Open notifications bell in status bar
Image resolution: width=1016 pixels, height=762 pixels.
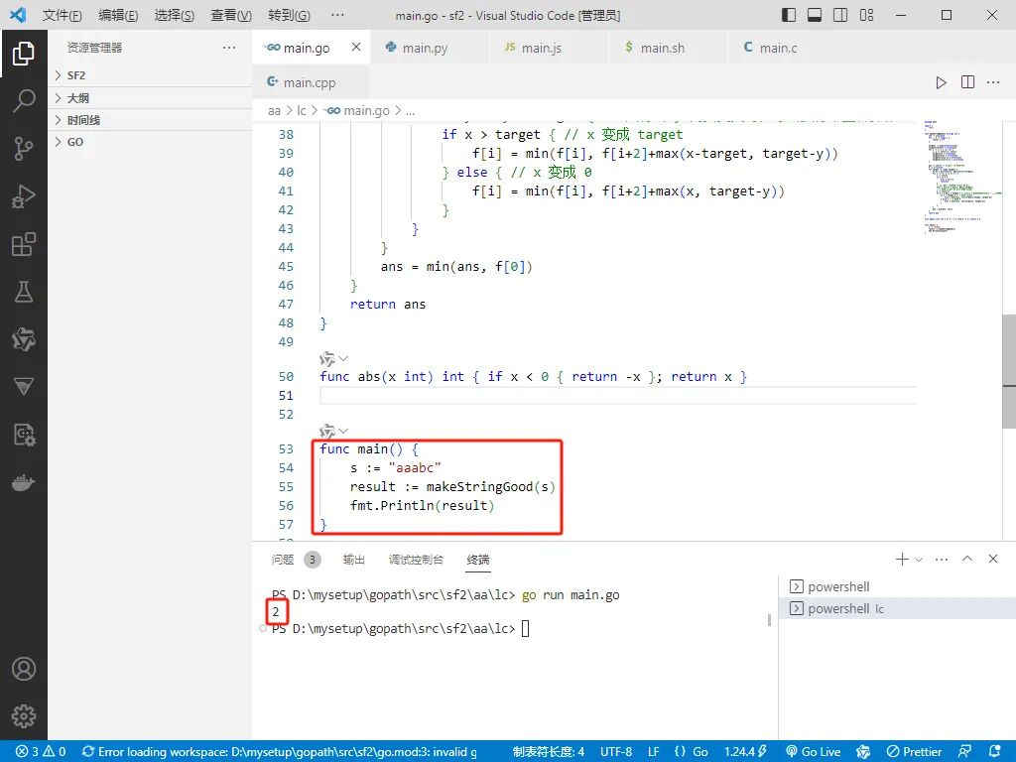[x=994, y=752]
